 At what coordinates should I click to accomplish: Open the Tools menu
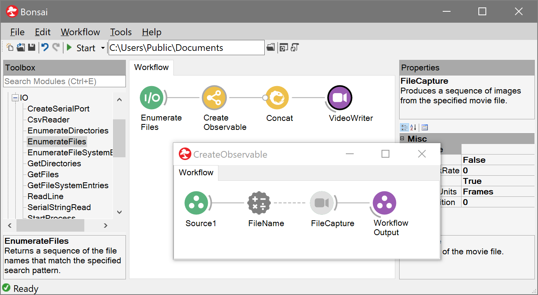pos(121,32)
